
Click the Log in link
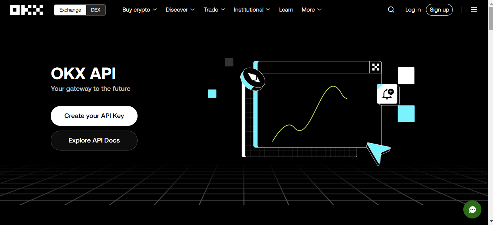coord(413,10)
